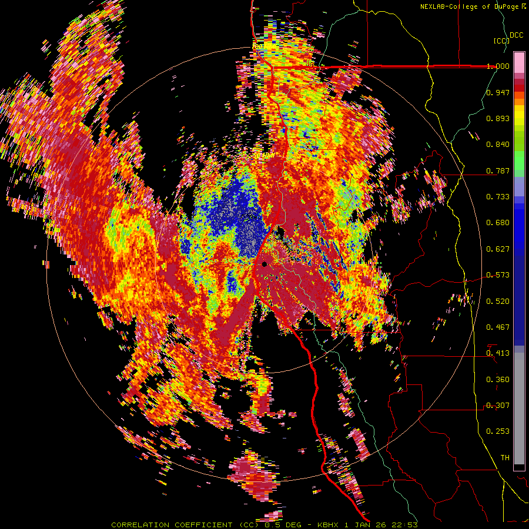Click the 0.307 legend value

pos(498,406)
